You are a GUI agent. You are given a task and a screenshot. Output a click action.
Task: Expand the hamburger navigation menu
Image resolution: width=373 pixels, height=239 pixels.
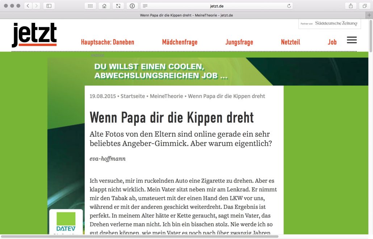pos(352,40)
